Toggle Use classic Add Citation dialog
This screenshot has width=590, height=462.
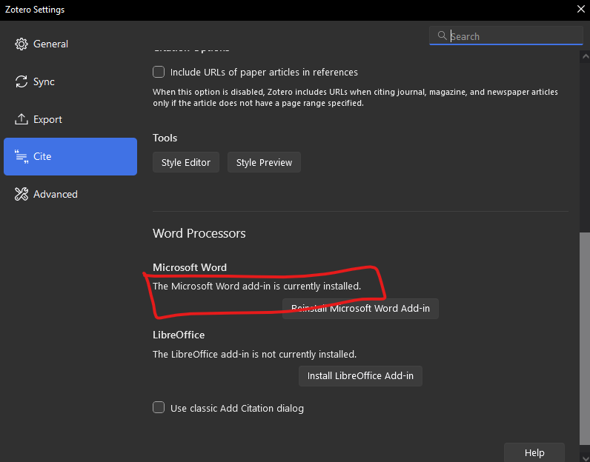[159, 407]
